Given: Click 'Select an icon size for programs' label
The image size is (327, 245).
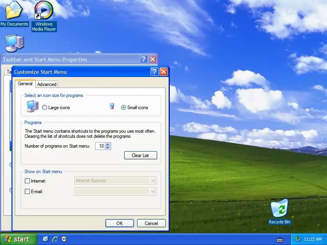Looking at the screenshot, I should point(54,95).
